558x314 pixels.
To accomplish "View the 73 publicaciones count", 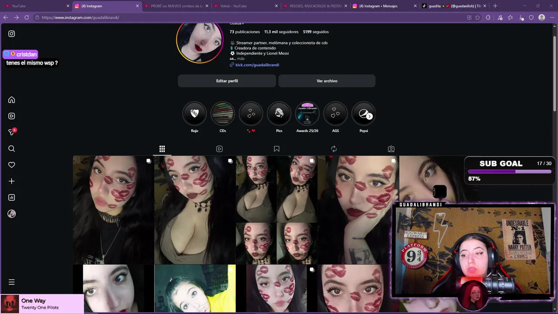I will 245,32.
